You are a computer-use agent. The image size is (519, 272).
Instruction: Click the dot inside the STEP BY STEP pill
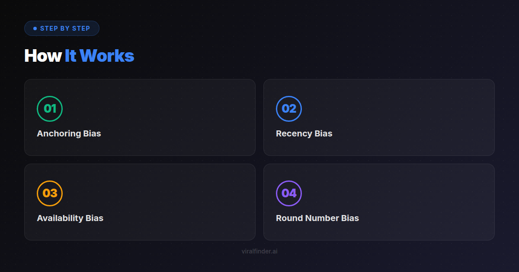point(35,28)
